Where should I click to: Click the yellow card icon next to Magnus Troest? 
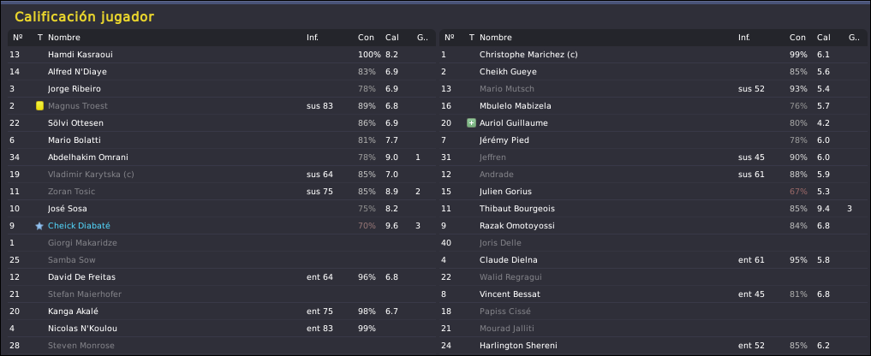(x=39, y=106)
